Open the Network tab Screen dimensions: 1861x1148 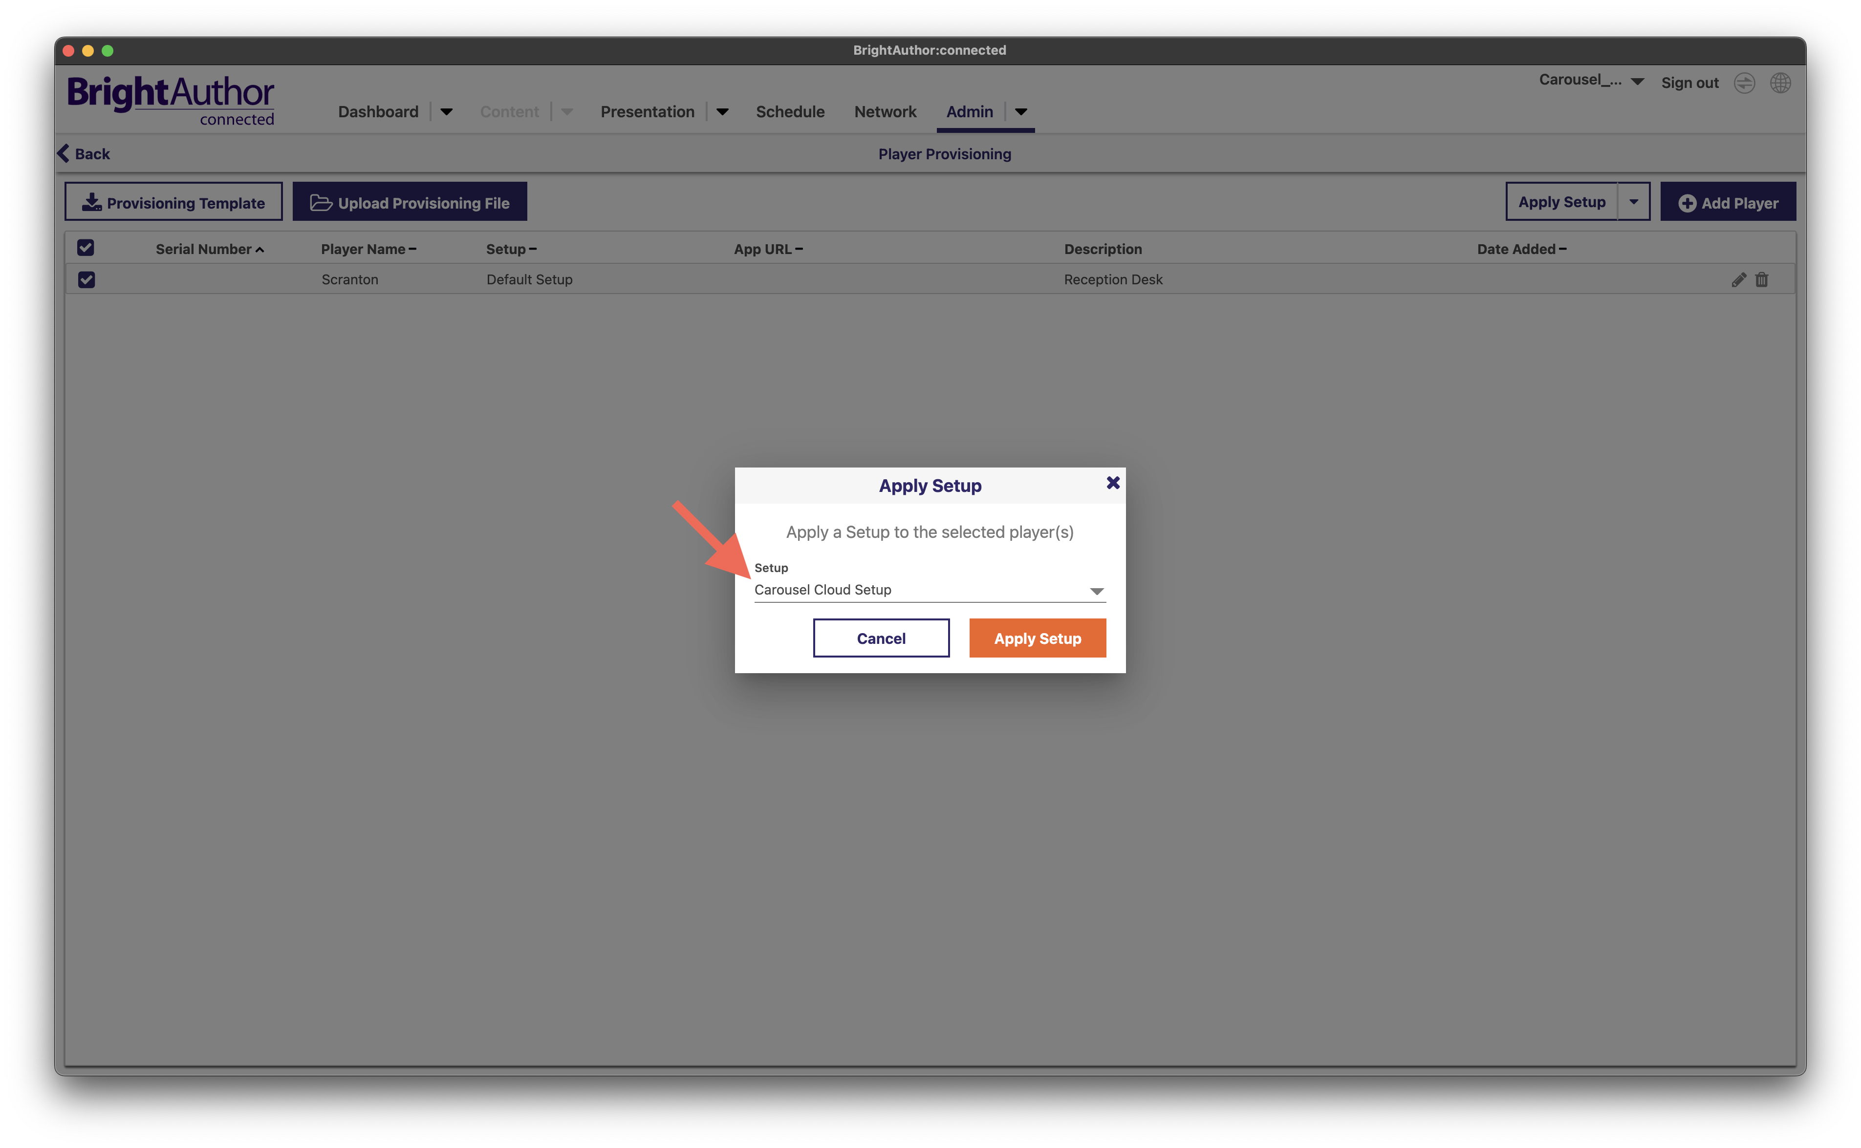tap(885, 111)
